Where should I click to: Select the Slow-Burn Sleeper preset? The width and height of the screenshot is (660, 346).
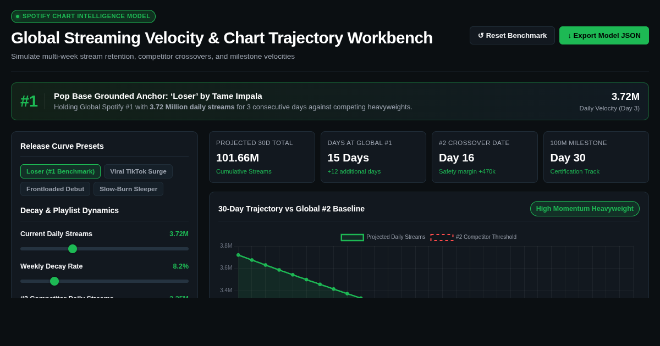[x=128, y=189]
